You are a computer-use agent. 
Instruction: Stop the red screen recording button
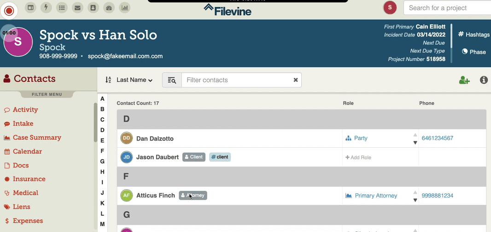tap(9, 11)
